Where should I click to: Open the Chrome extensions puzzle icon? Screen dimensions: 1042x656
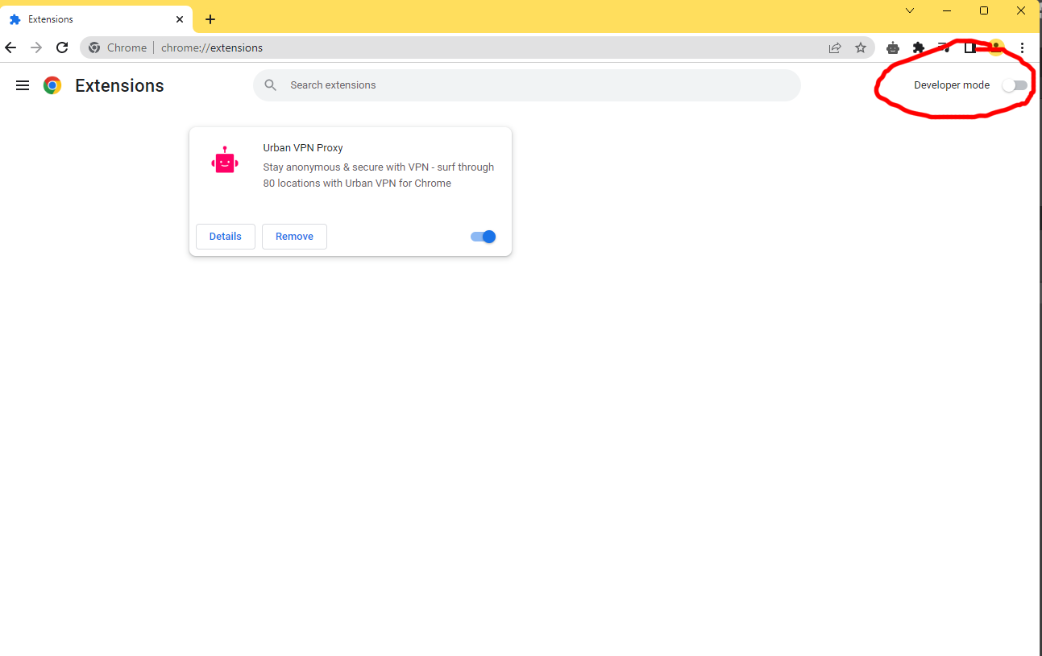coord(918,47)
